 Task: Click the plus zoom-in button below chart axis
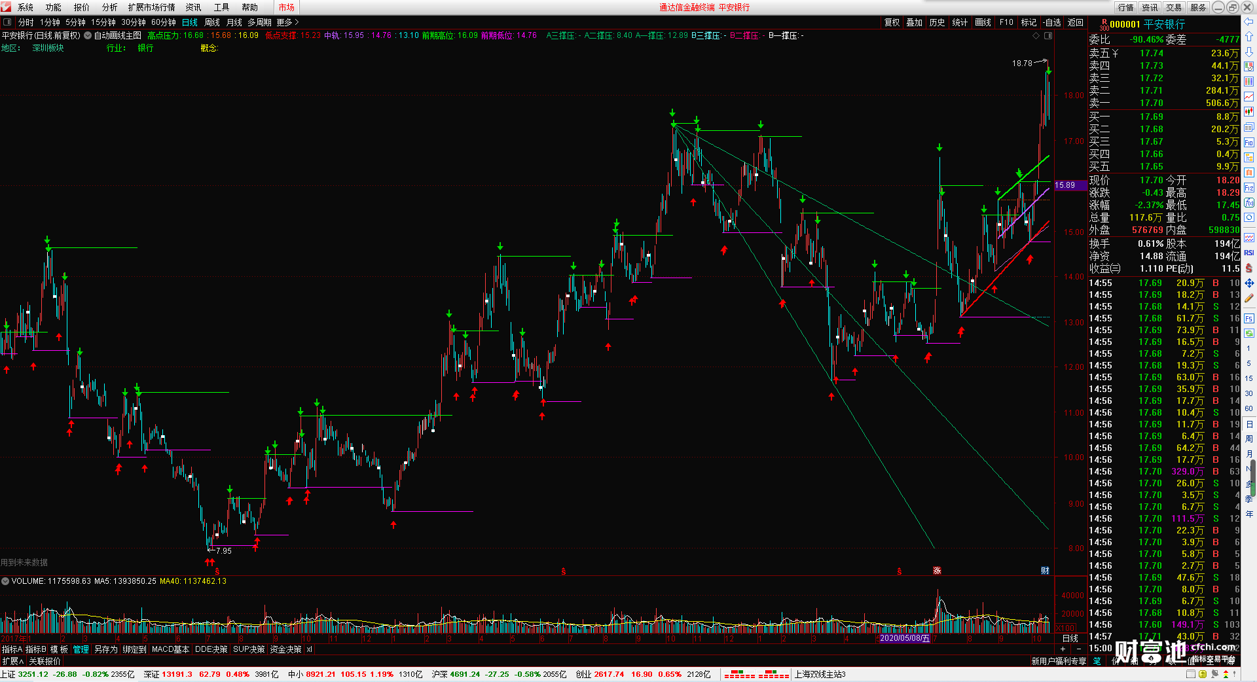click(x=1063, y=649)
